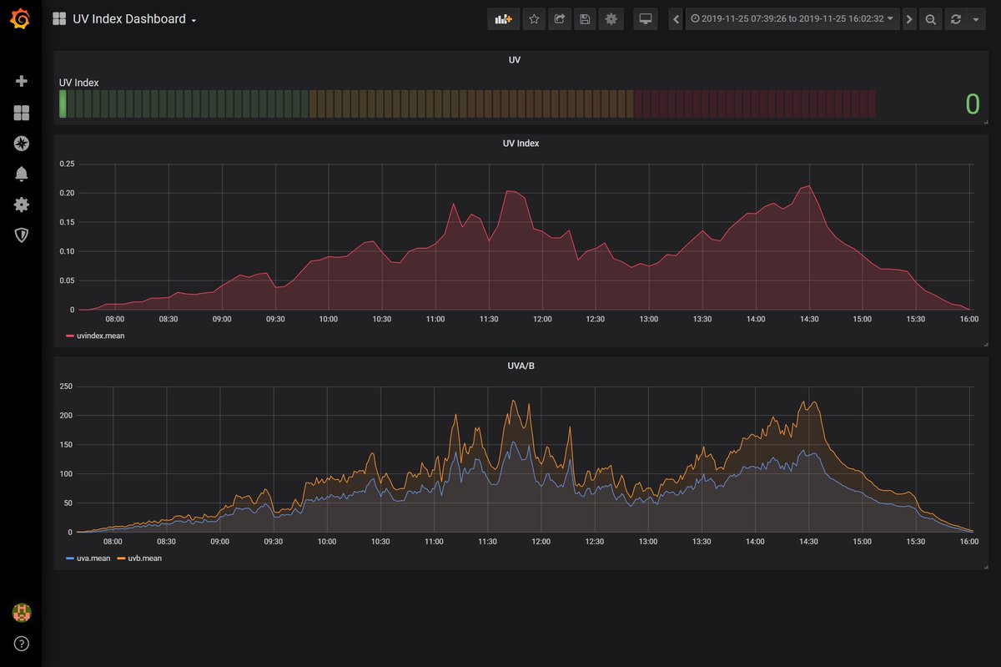Open the refresh interval dropdown arrow
Viewport: 1001px width, 667px height.
[x=976, y=19]
